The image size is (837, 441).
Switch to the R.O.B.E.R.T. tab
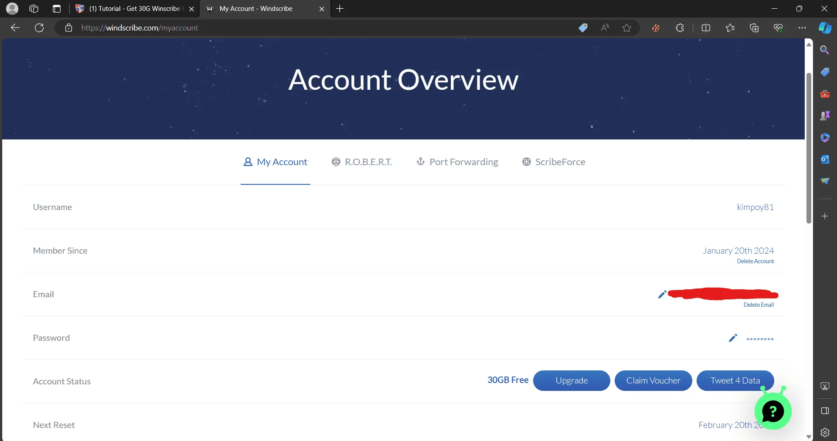[x=362, y=162]
